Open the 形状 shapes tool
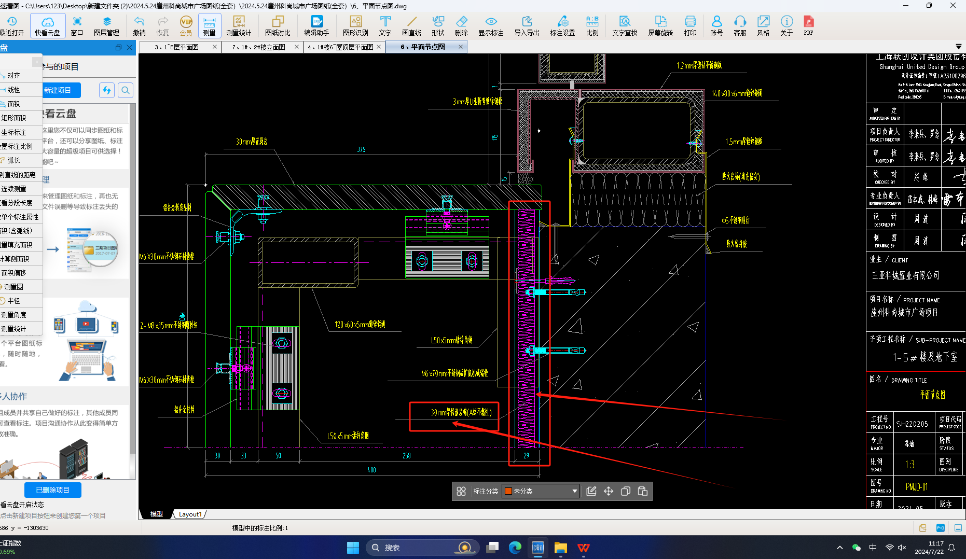 (x=438, y=26)
